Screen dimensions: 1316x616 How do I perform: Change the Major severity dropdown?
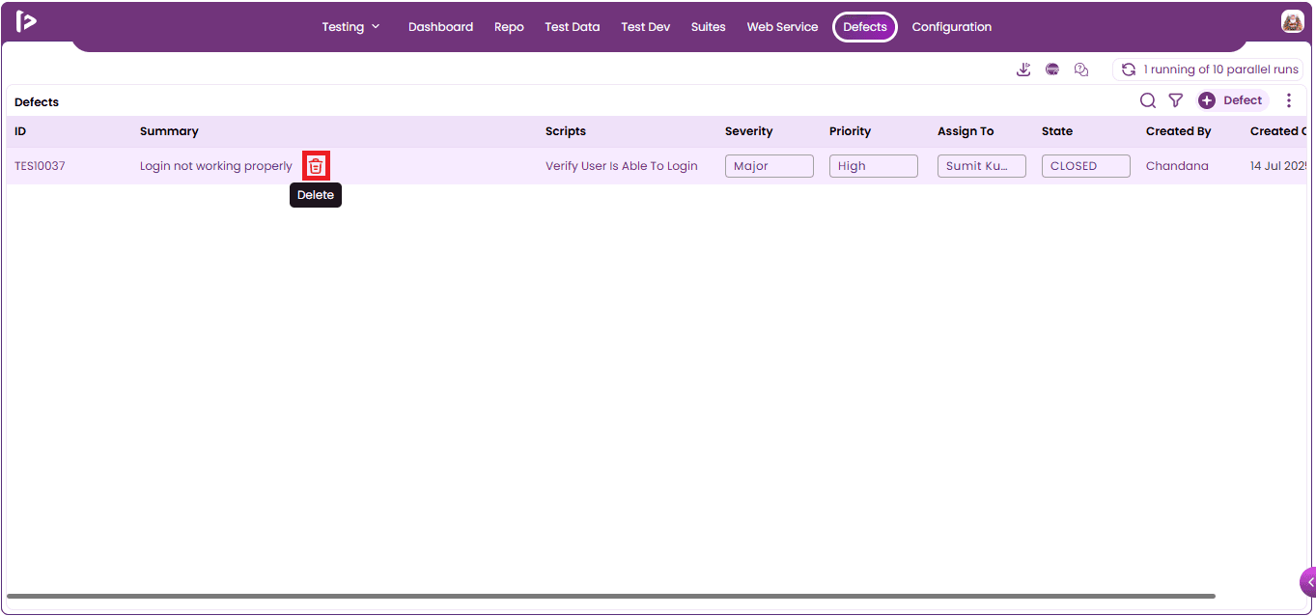click(x=770, y=166)
